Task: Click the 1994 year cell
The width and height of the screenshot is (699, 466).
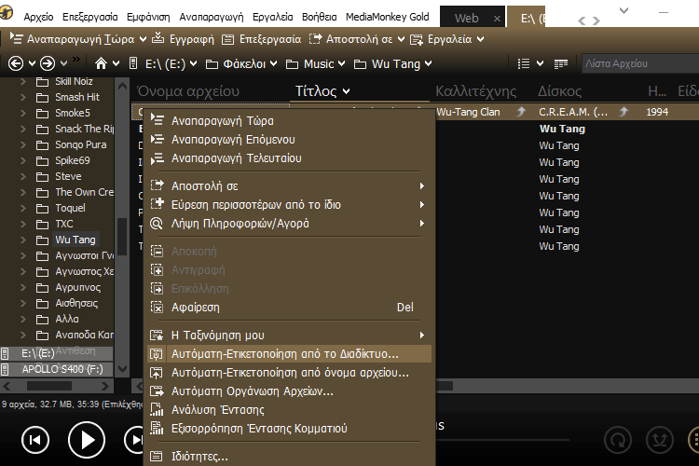Action: click(x=657, y=112)
